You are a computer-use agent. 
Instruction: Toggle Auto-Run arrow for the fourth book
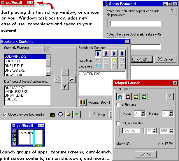(122, 60)
